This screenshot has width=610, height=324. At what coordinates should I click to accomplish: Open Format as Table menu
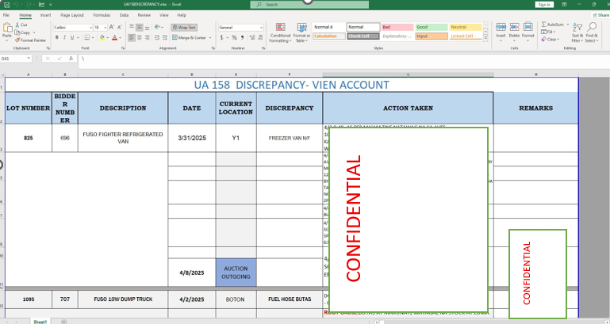301,32
